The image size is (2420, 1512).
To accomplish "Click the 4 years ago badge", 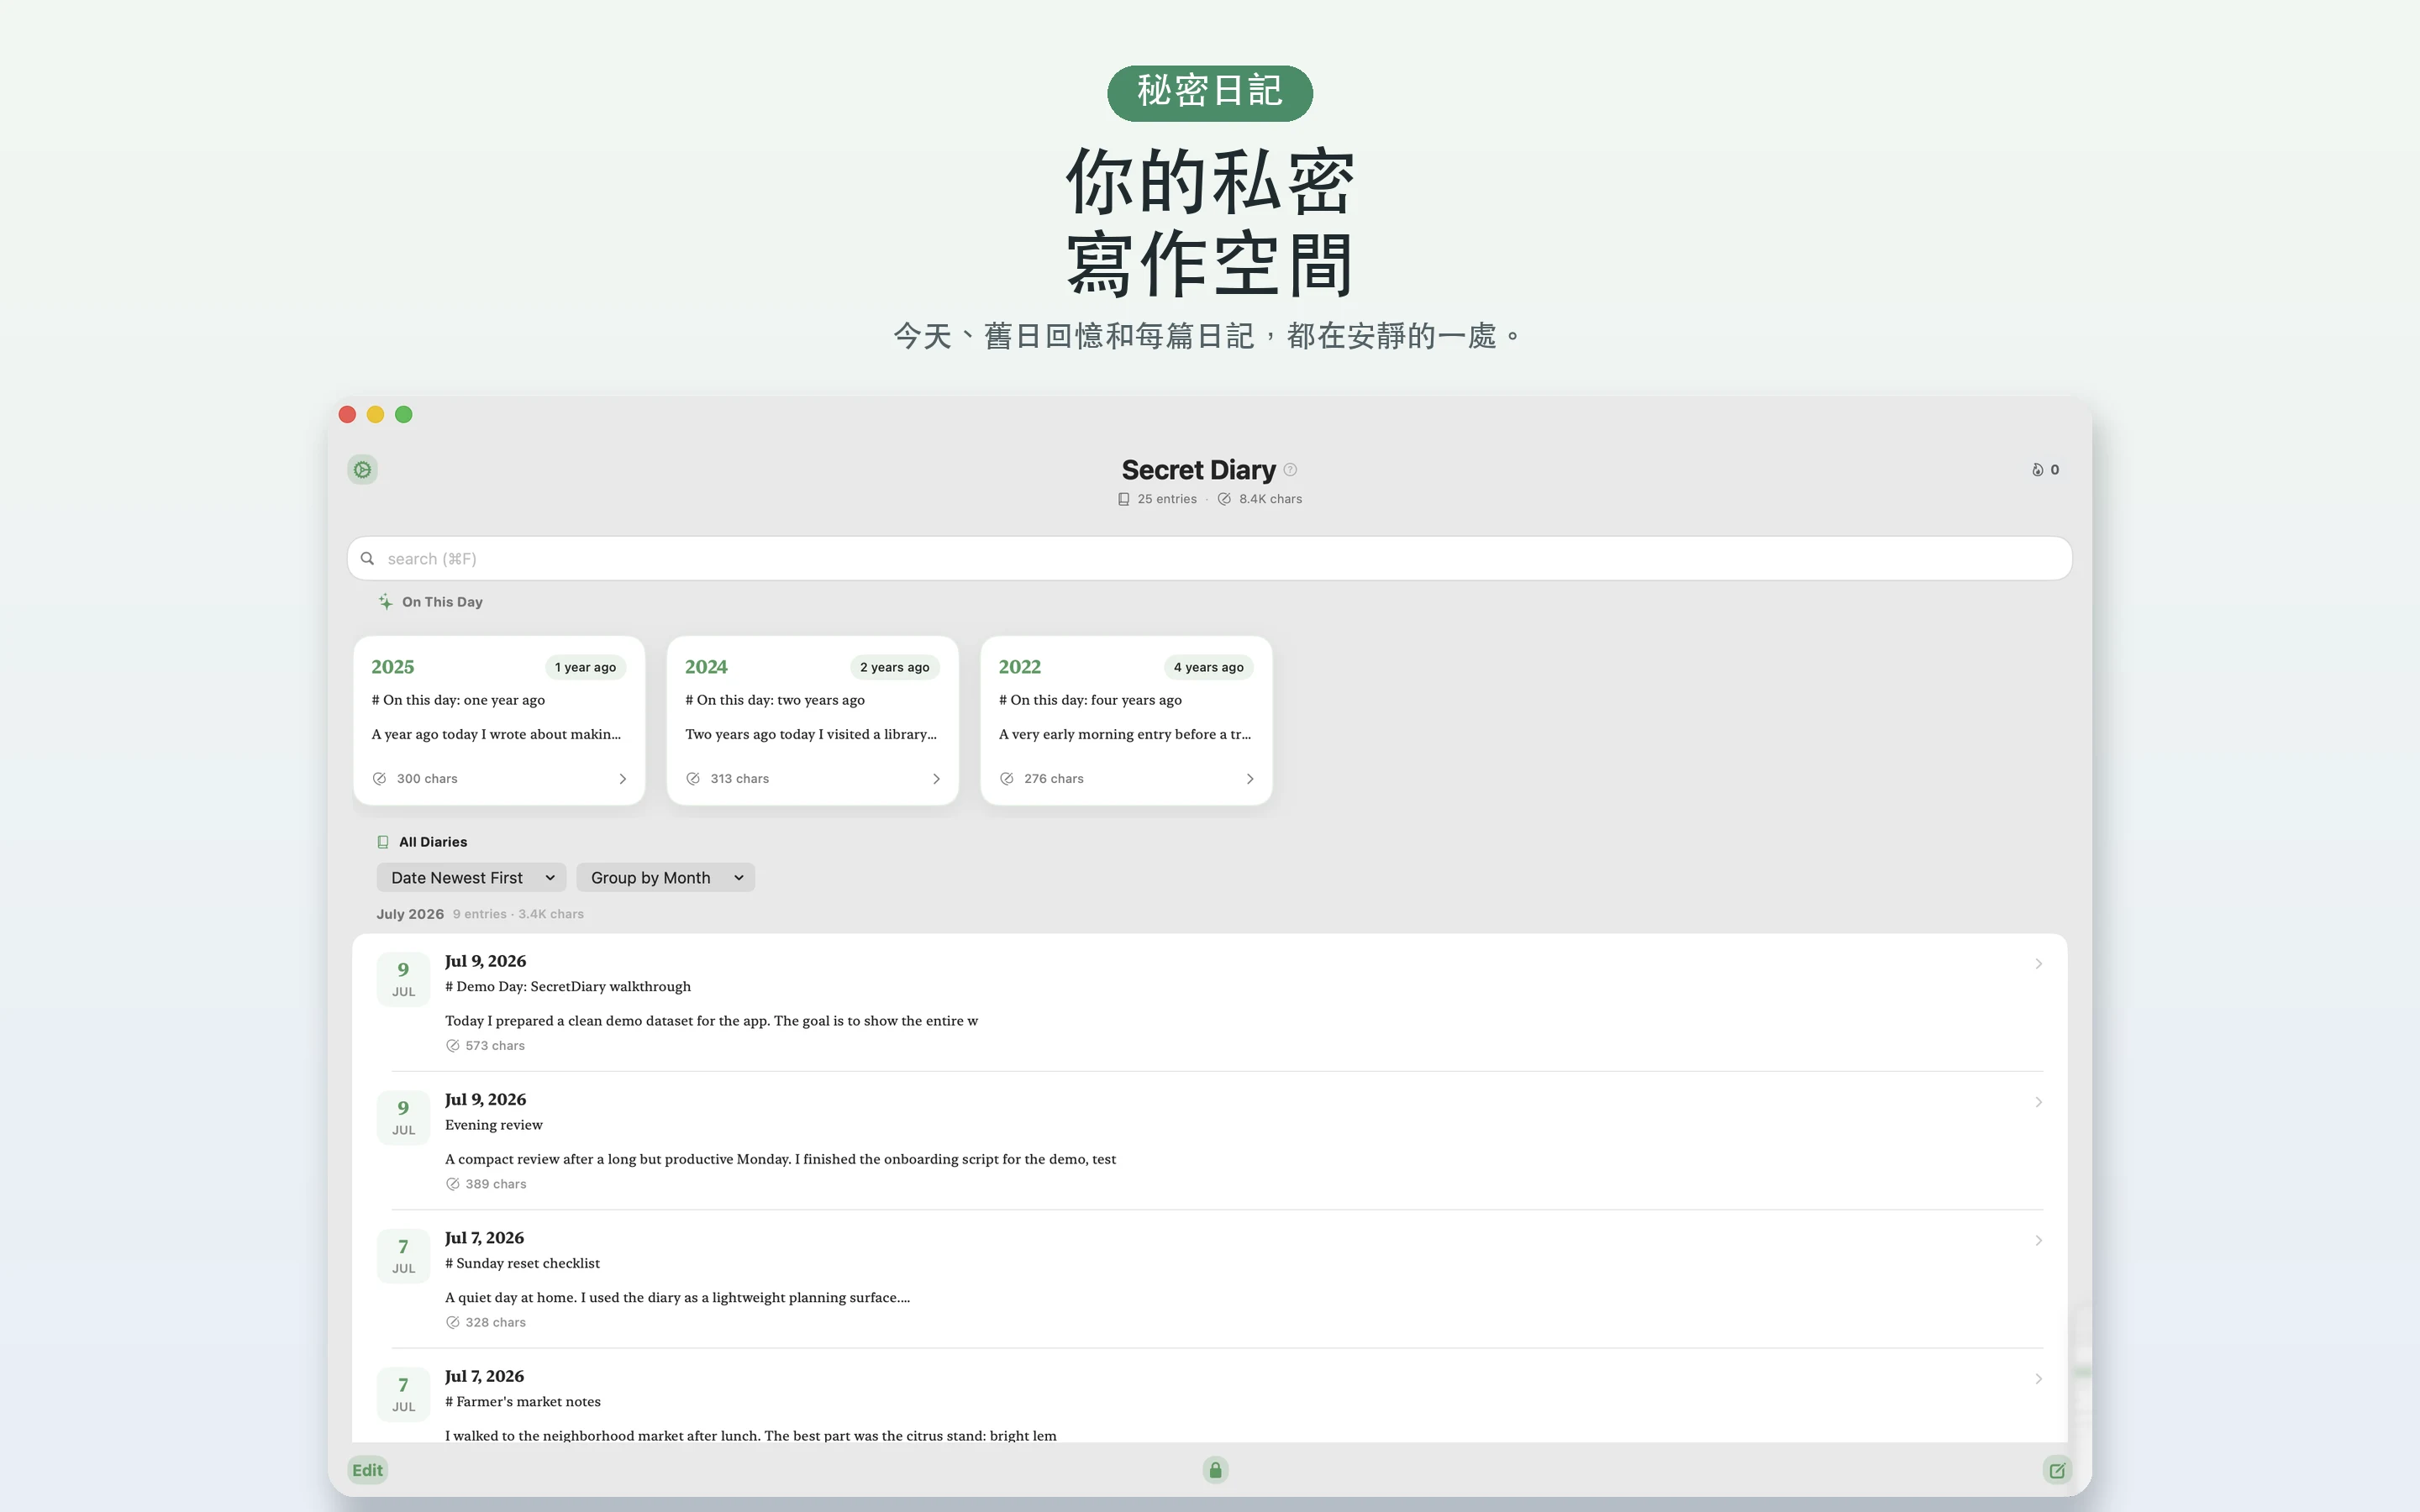I will tap(1208, 667).
